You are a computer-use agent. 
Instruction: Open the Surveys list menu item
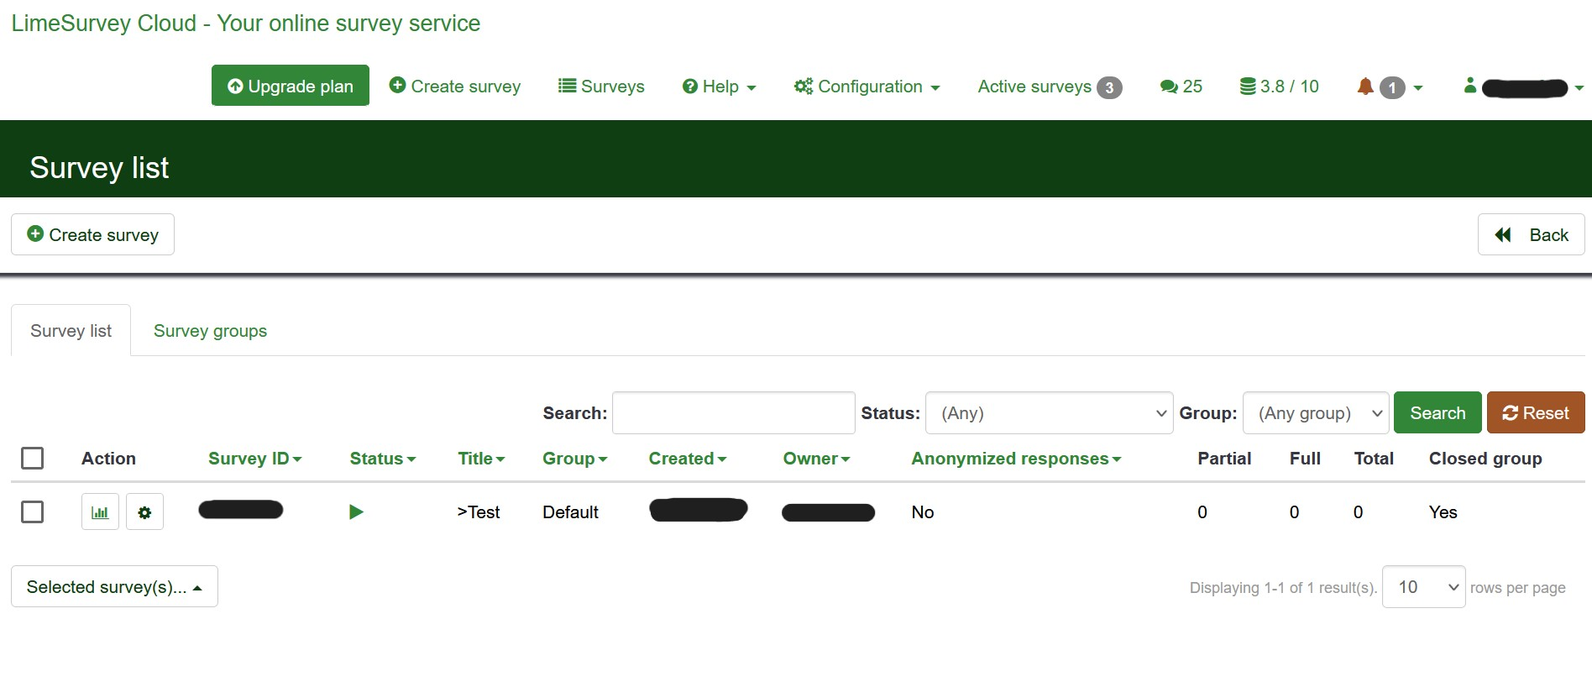601,87
